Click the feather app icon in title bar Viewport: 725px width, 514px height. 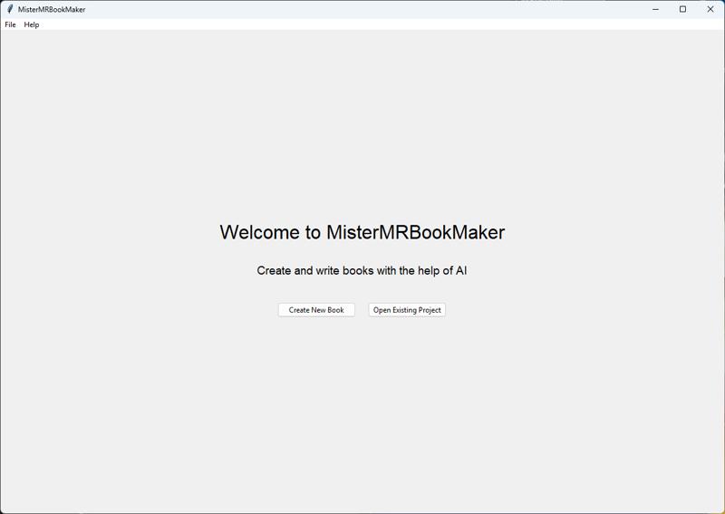point(10,9)
